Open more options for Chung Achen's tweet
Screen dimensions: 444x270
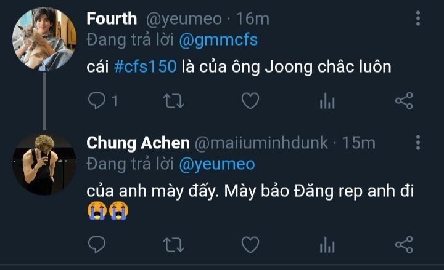click(418, 143)
